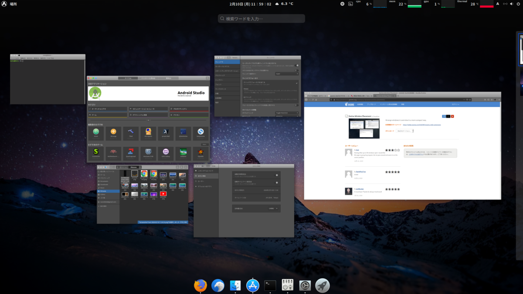Open the DarthFlowTree reviewer link
This screenshot has width=523, height=294.
361,172
